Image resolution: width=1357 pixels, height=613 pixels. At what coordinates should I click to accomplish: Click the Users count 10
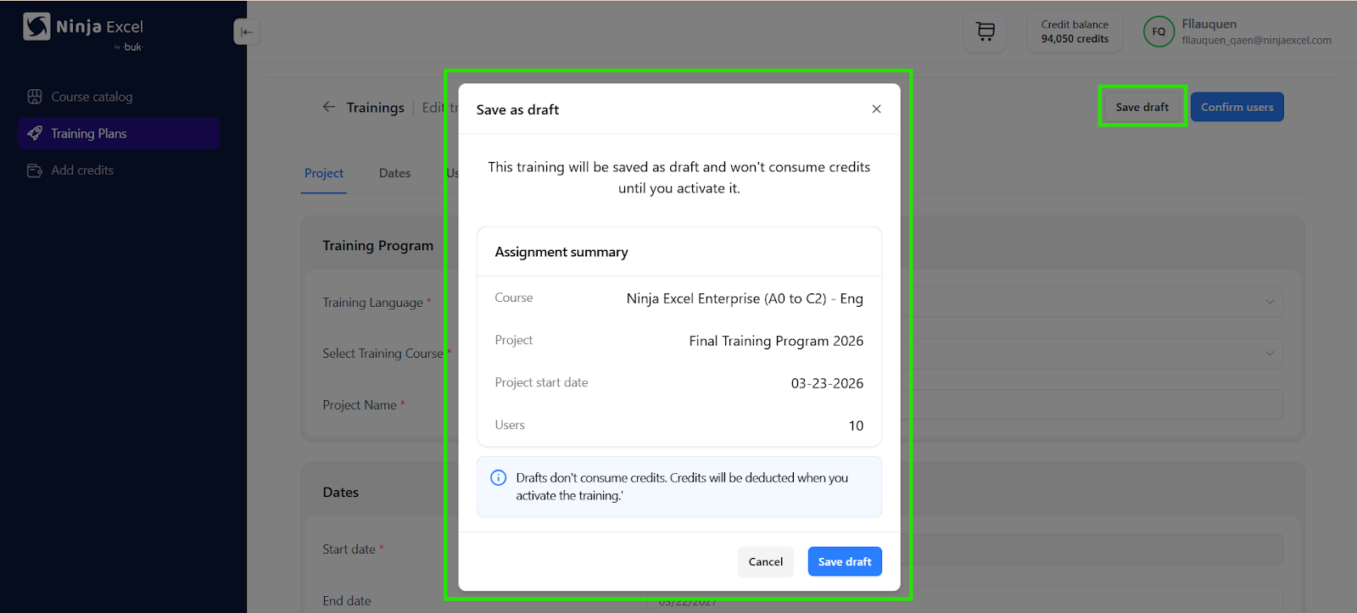[856, 426]
